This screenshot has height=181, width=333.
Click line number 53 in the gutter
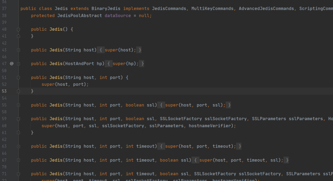[x=4, y=91]
